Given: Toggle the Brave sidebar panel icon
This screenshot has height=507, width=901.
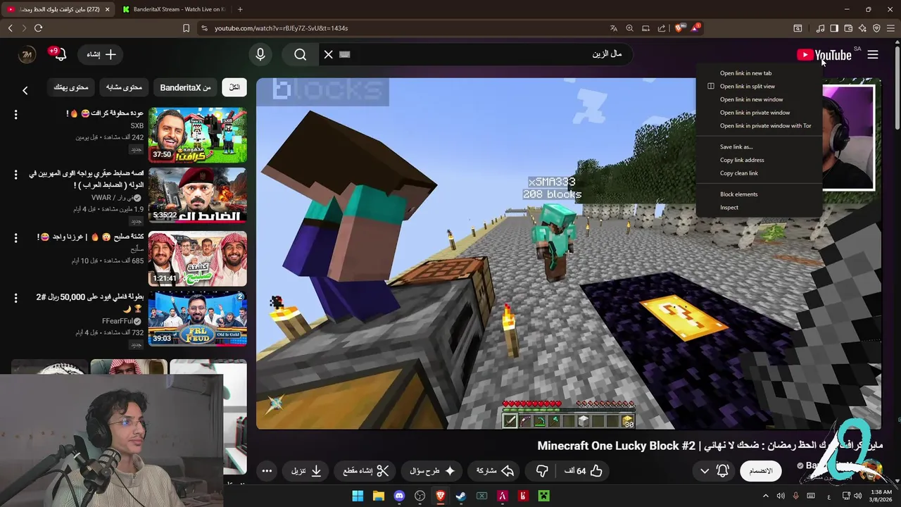Looking at the screenshot, I should [834, 28].
